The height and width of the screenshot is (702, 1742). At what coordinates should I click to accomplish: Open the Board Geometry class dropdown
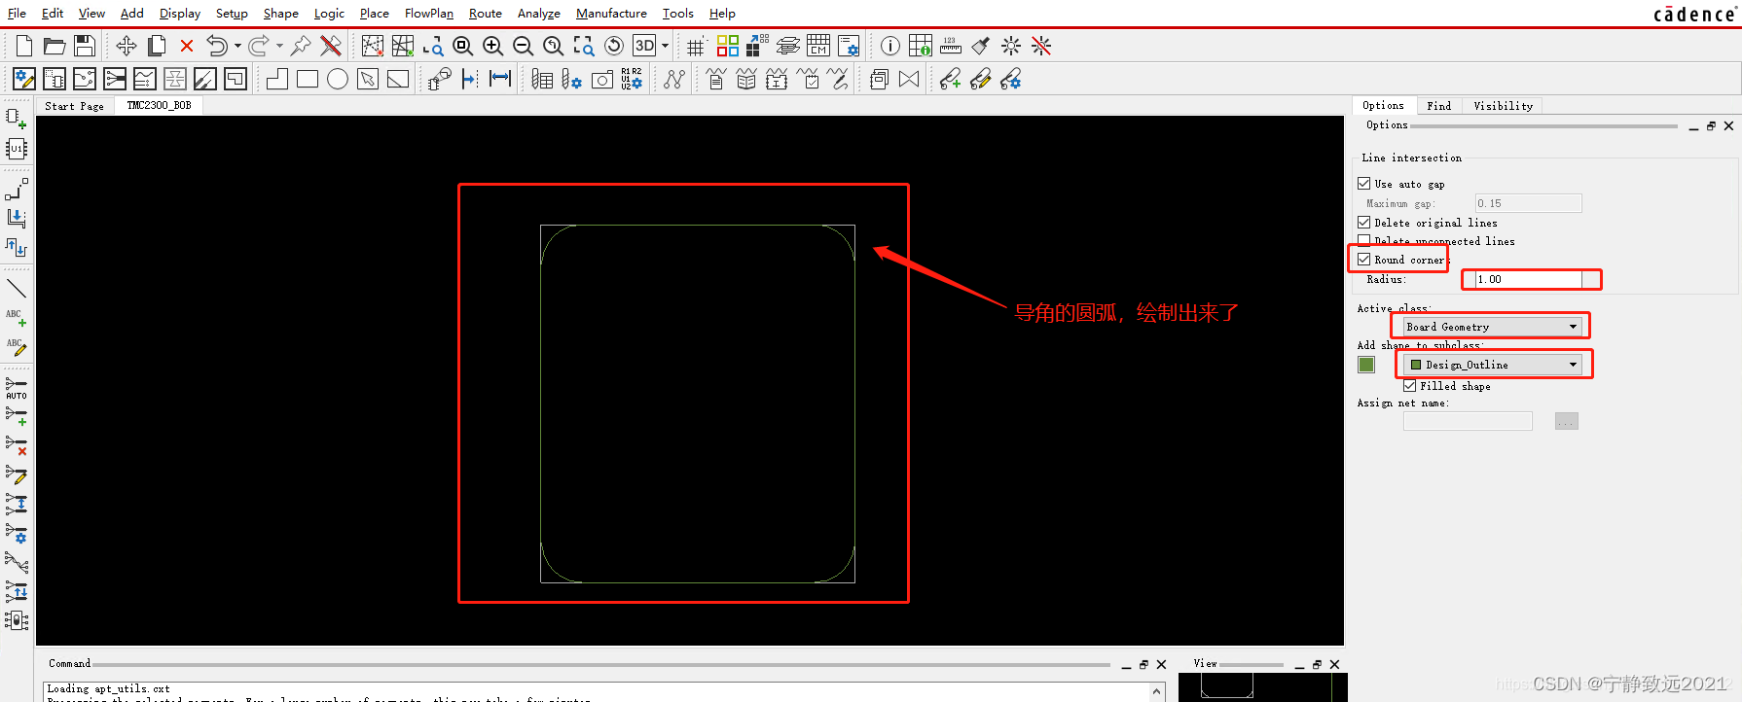coord(1491,327)
